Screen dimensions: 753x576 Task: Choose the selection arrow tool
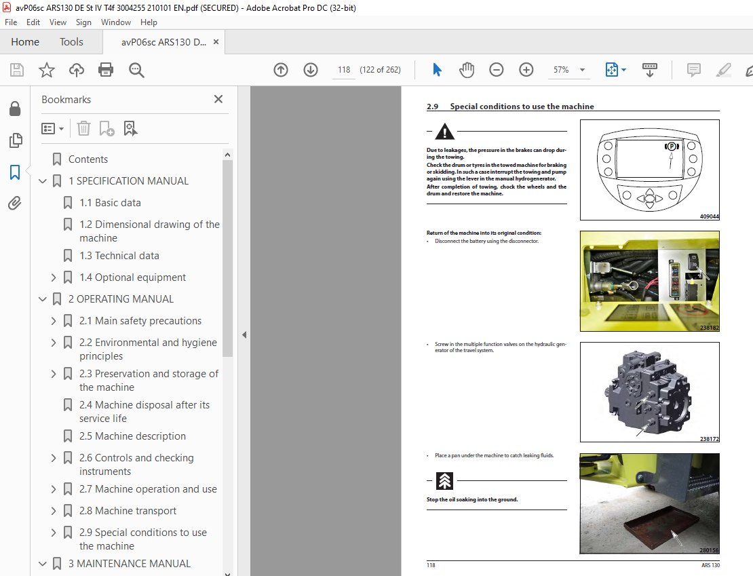coord(437,70)
